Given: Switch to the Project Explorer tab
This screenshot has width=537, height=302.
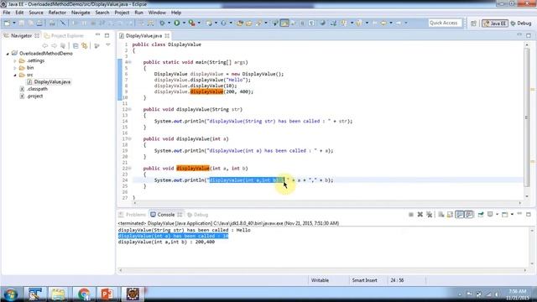Looking at the screenshot, I should pos(64,35).
